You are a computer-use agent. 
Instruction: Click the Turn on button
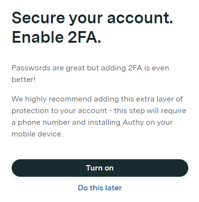point(100,168)
